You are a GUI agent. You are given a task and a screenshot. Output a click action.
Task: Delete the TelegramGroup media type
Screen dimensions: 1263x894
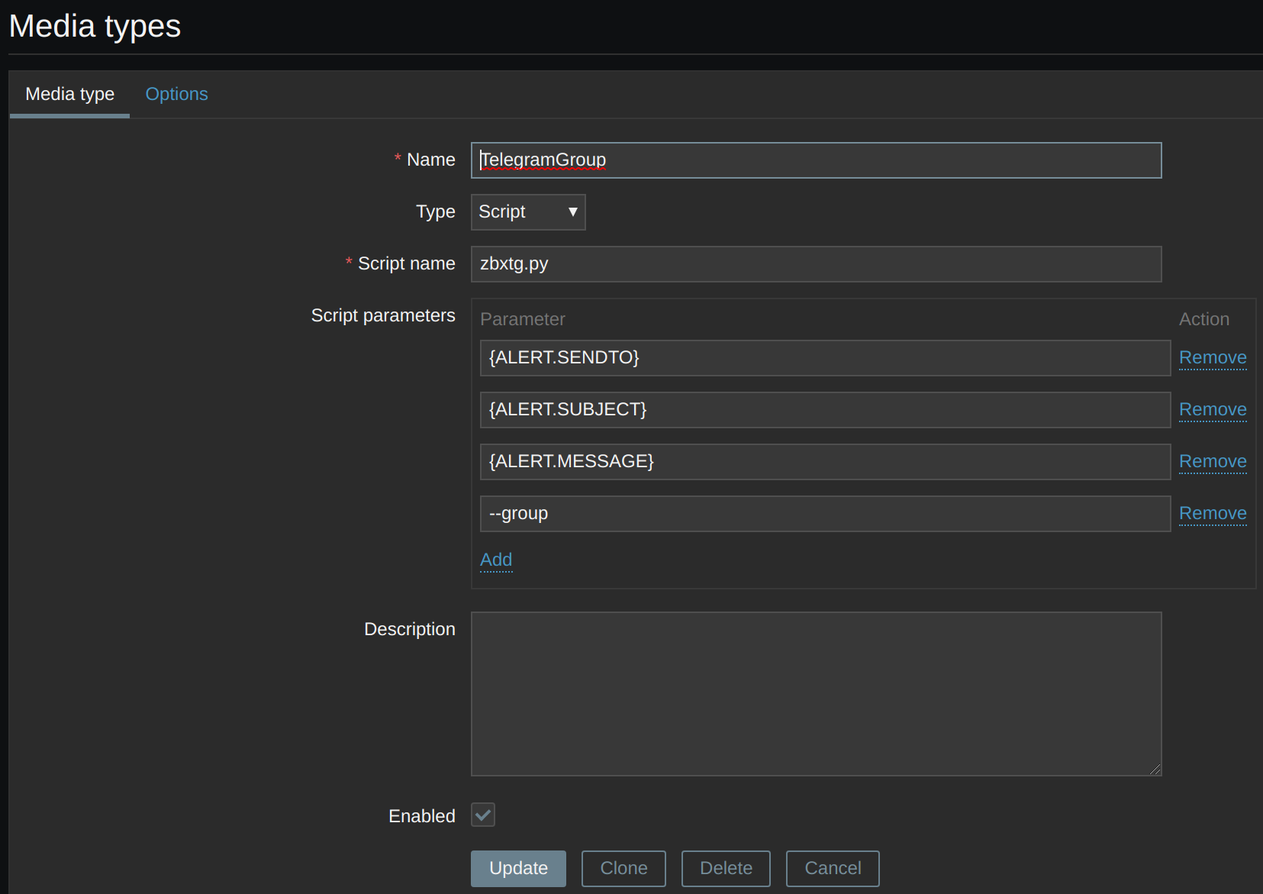(725, 869)
